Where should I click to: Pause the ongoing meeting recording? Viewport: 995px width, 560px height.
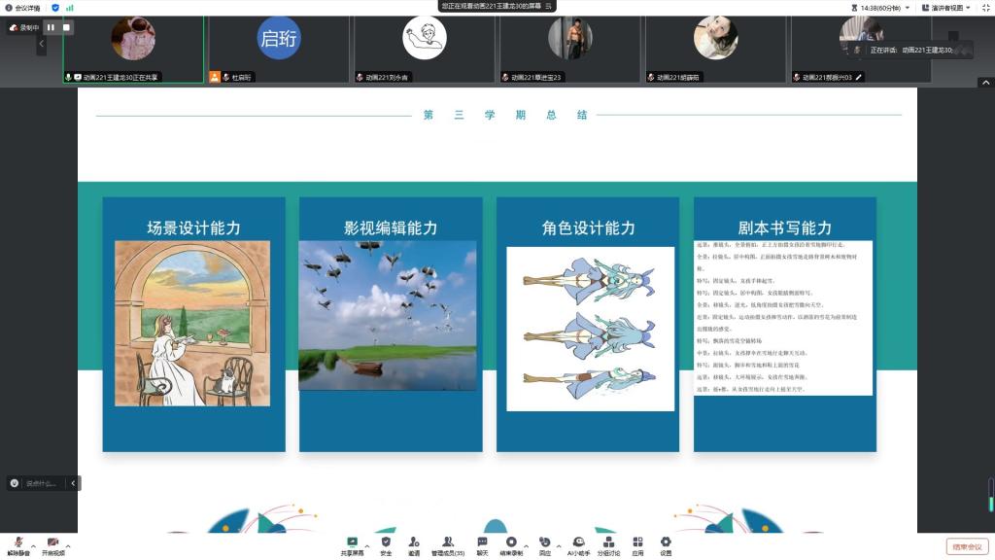[51, 27]
